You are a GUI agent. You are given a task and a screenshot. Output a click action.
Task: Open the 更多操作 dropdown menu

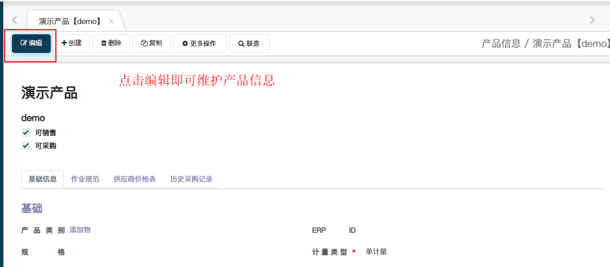coord(200,44)
